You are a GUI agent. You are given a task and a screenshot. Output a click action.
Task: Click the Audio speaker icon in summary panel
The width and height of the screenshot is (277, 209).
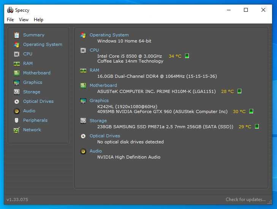pyautogui.click(x=83, y=151)
